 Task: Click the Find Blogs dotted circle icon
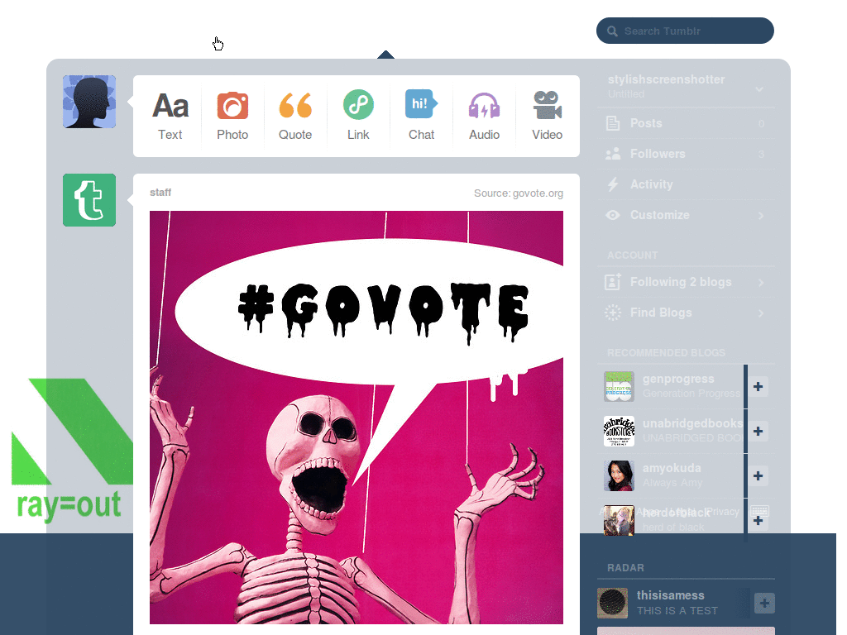pos(613,313)
